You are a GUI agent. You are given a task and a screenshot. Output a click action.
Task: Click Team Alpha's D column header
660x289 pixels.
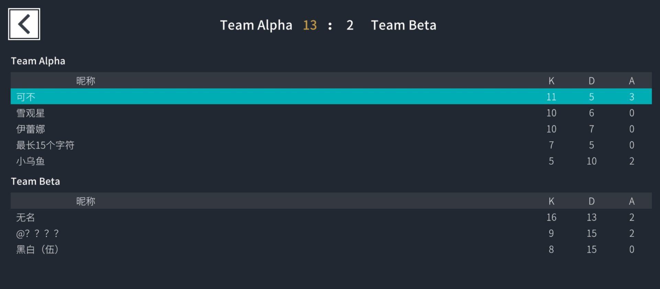(x=591, y=81)
